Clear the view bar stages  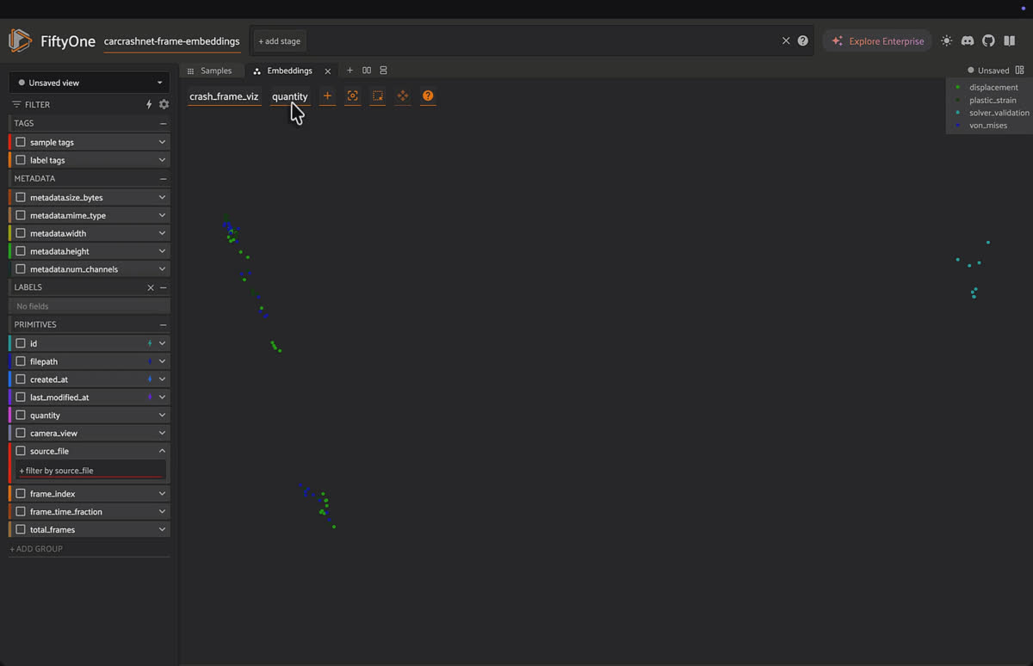pos(785,40)
